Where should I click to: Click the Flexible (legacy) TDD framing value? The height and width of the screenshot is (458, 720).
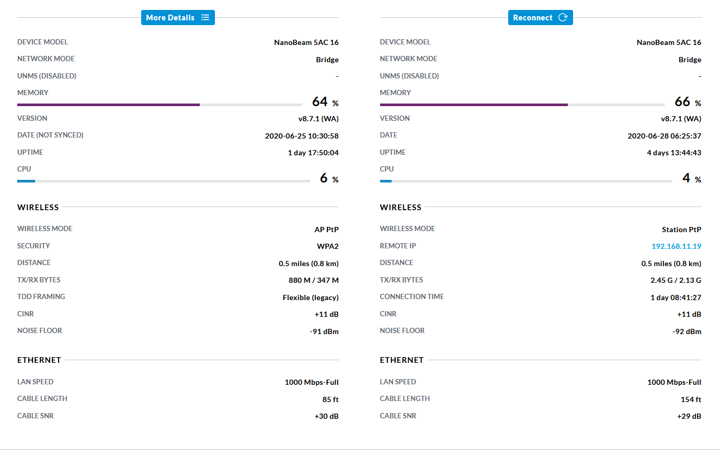coord(311,297)
